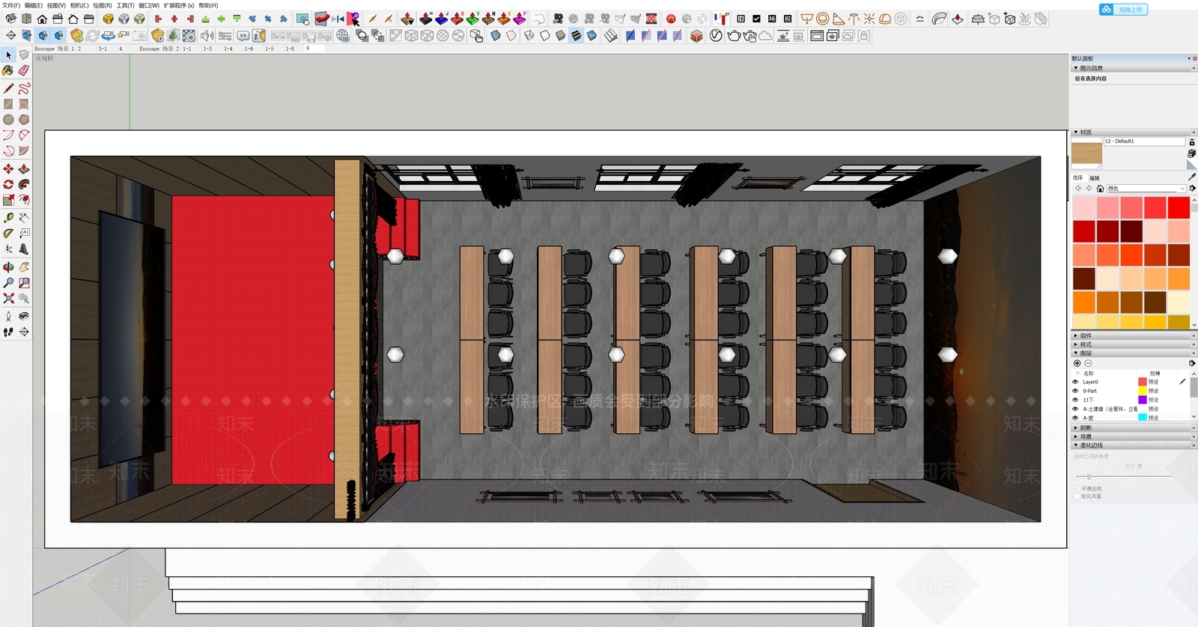This screenshot has height=627, width=1198.
Task: Select the Zoom magnifier tool
Action: point(8,283)
